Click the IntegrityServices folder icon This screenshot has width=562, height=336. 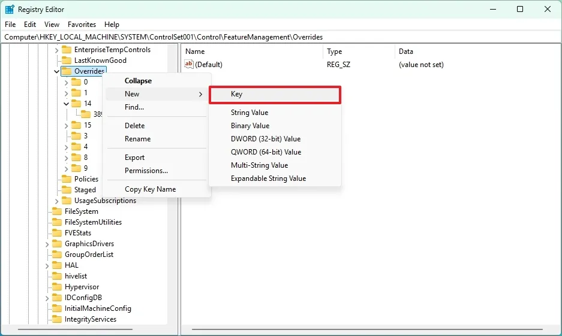click(x=57, y=319)
